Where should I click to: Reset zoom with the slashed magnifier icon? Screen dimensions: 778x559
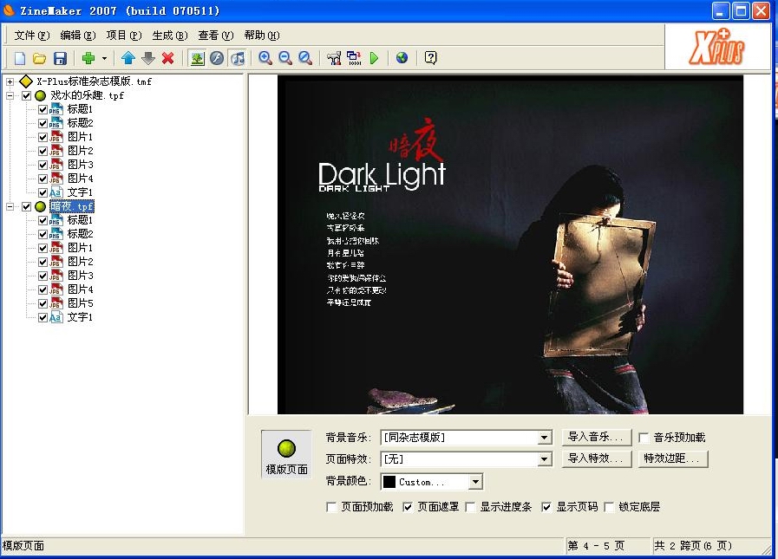tap(305, 59)
